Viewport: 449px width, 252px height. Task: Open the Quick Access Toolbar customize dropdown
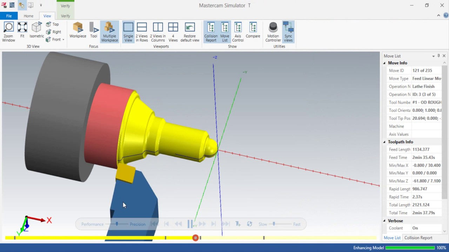41,5
